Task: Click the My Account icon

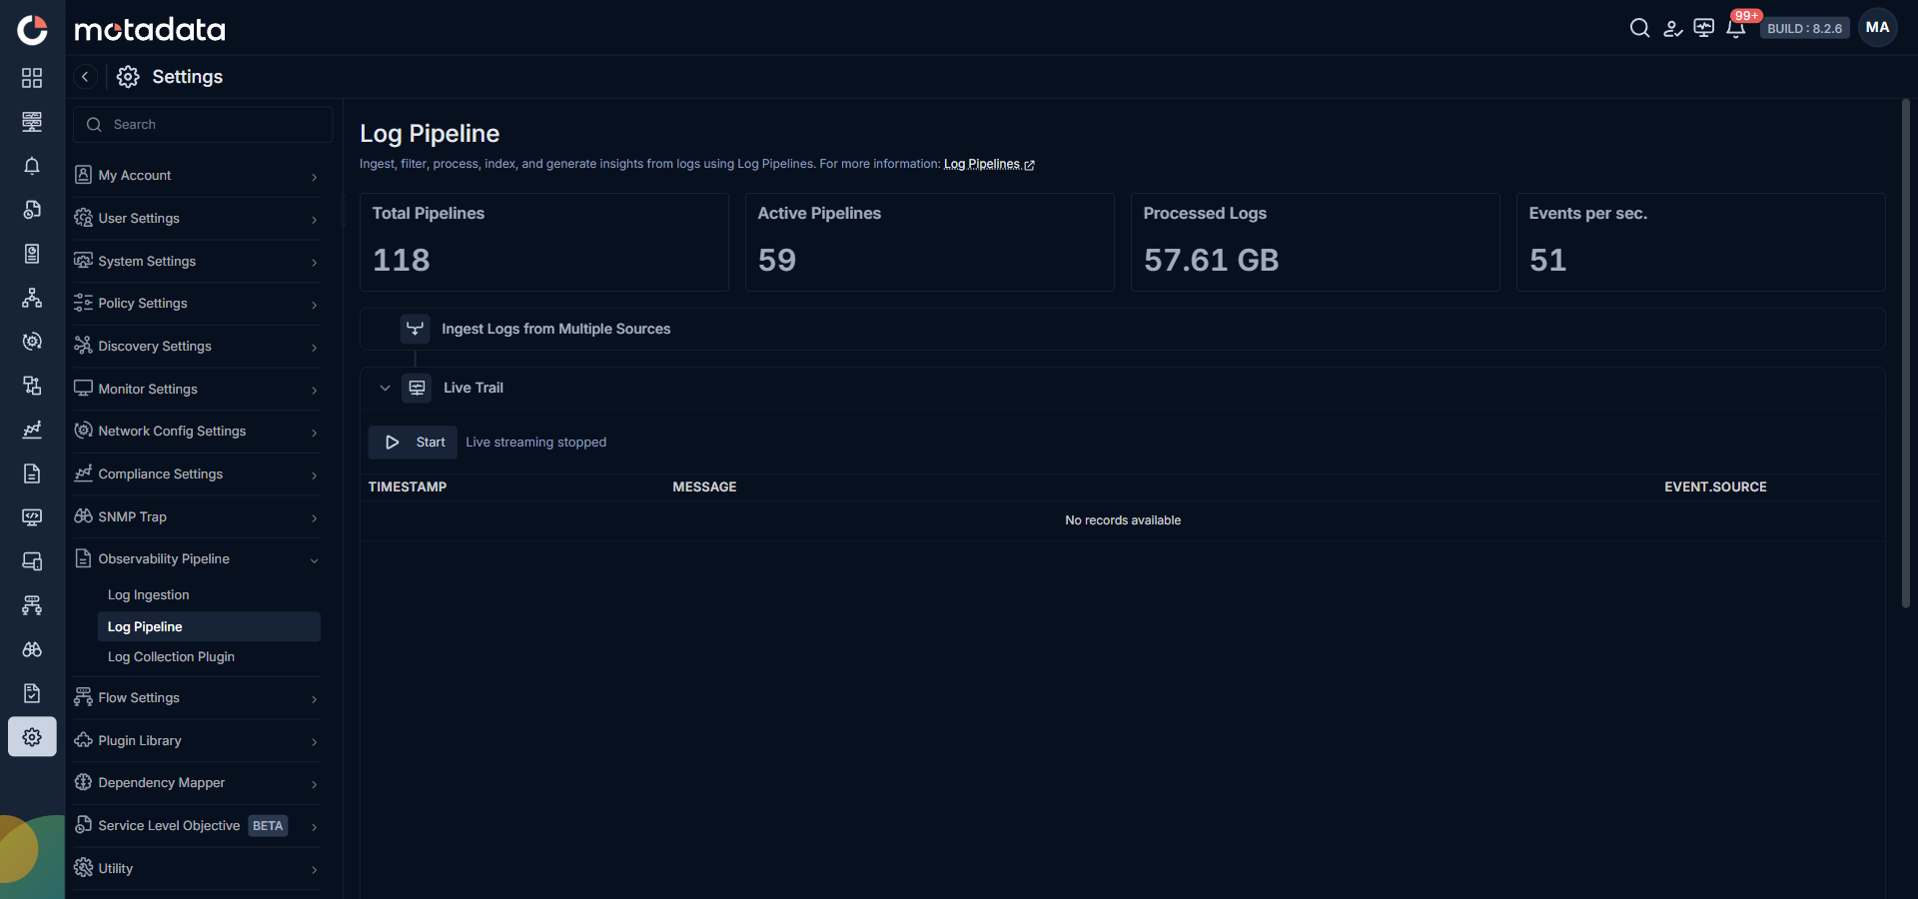Action: [83, 175]
